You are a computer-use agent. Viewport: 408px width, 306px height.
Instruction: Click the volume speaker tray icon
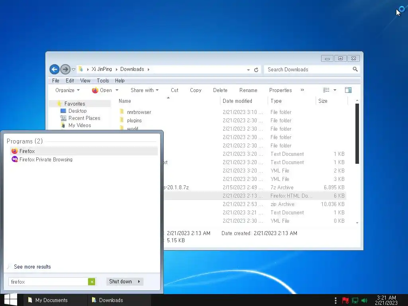364,300
